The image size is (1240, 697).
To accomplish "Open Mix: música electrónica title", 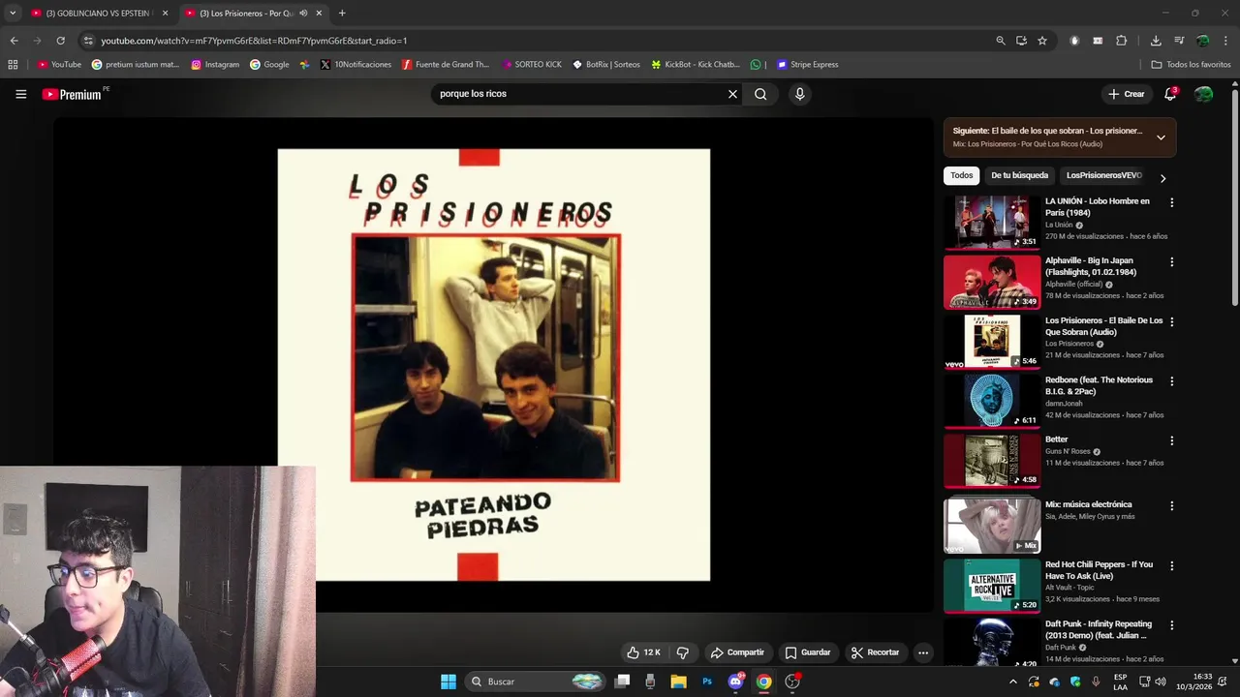I will [x=1088, y=504].
